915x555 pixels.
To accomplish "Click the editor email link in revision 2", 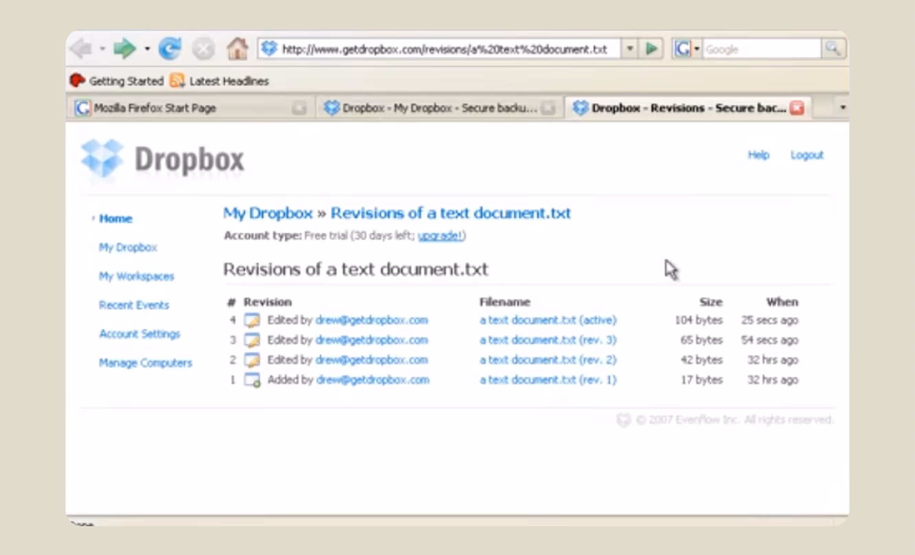I will coord(372,360).
